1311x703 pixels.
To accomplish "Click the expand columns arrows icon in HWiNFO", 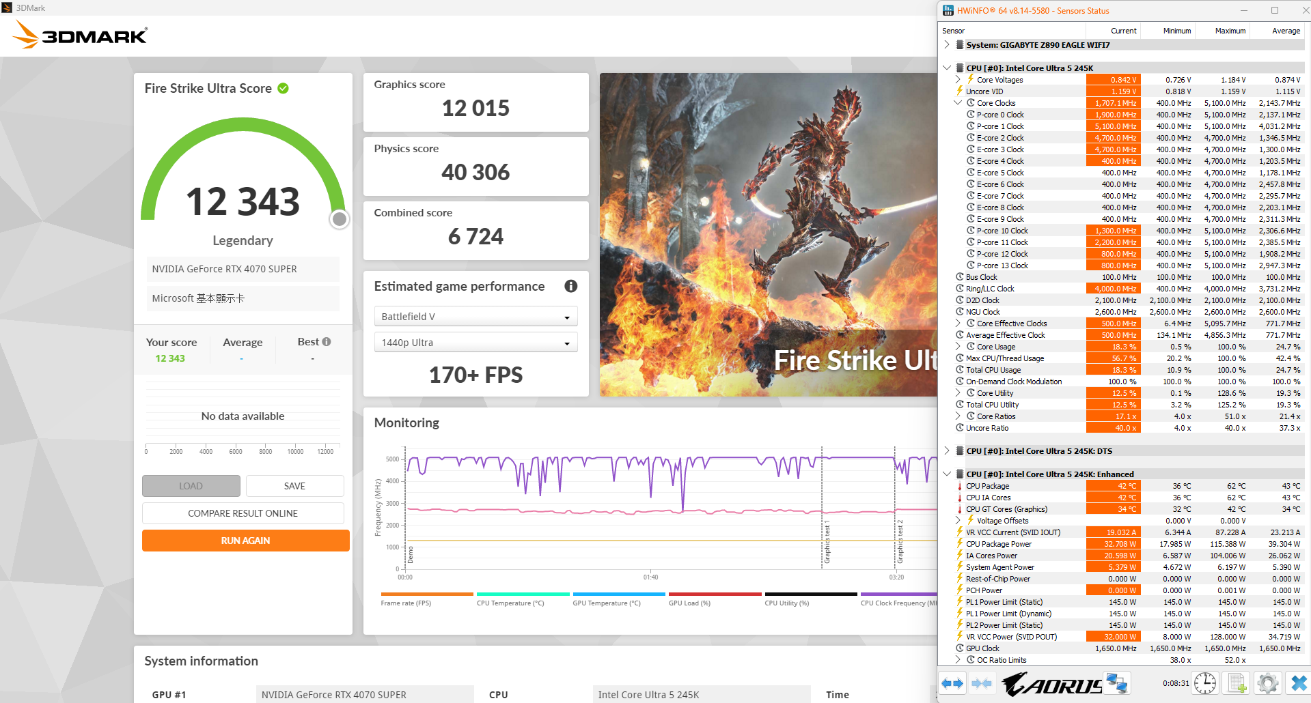I will [x=952, y=683].
